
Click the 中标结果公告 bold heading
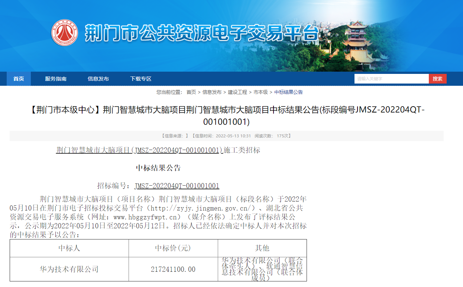158,168
